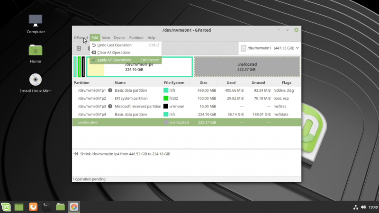Select the /dev/nvme0n1p2 partition row

click(x=187, y=98)
